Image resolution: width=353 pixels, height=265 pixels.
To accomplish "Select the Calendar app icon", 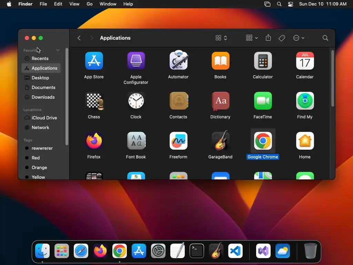I will (305, 61).
